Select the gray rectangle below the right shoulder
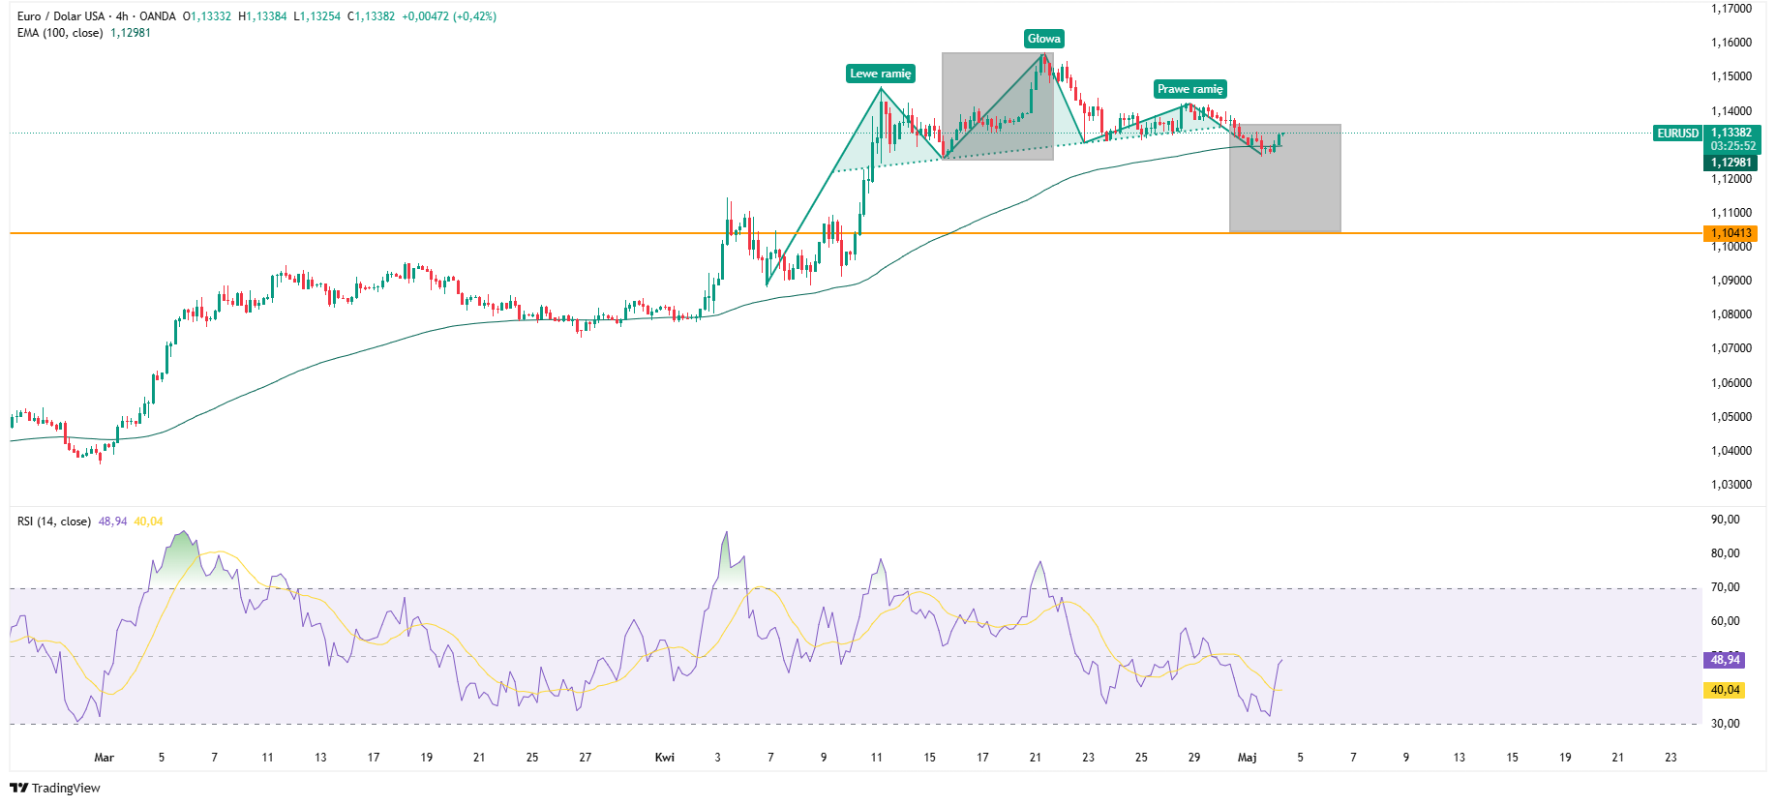The height and width of the screenshot is (805, 1776). [1284, 194]
